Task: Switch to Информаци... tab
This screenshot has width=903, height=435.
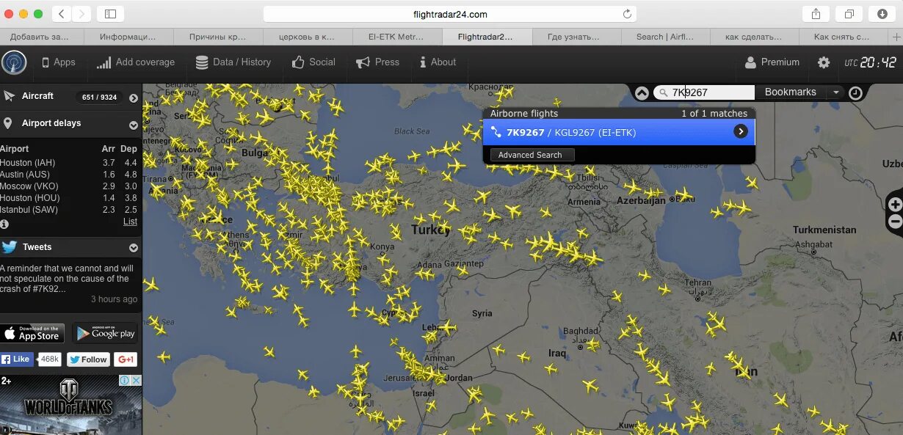Action: coord(128,36)
